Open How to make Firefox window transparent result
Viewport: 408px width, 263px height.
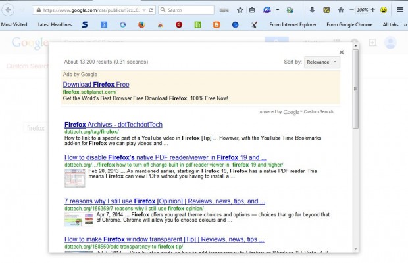click(x=165, y=239)
